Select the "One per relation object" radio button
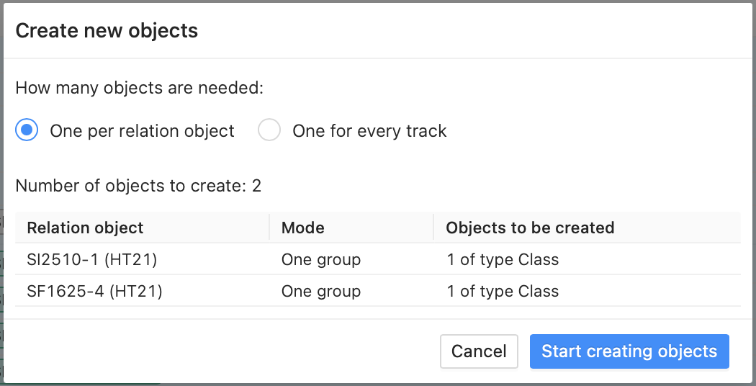Screen dimensions: 756x386 (27, 130)
